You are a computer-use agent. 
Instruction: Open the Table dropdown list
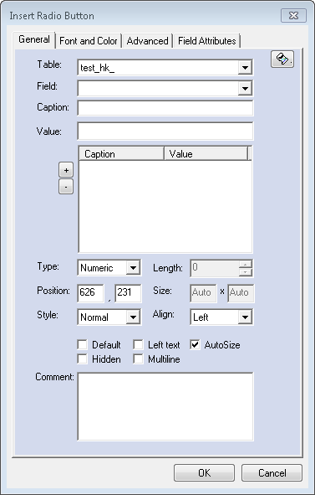point(245,68)
